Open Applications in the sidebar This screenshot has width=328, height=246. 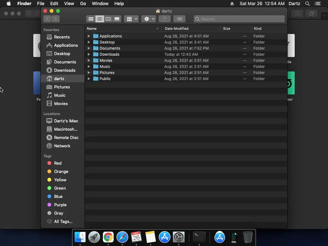[62, 45]
